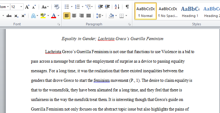Click the Bullets list button
220x113 pixels.
pos(67,6)
